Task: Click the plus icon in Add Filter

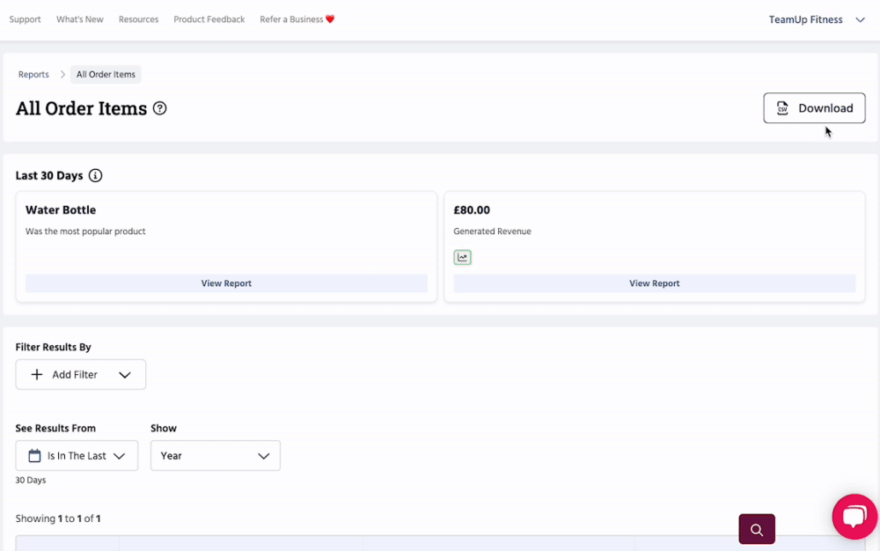Action: 37,375
